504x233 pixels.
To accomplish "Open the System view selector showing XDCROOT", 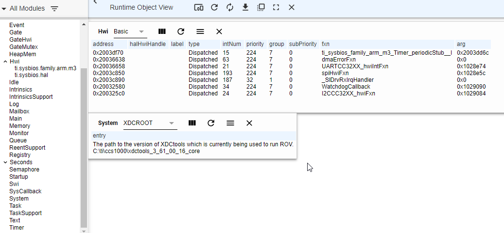I will pos(150,123).
